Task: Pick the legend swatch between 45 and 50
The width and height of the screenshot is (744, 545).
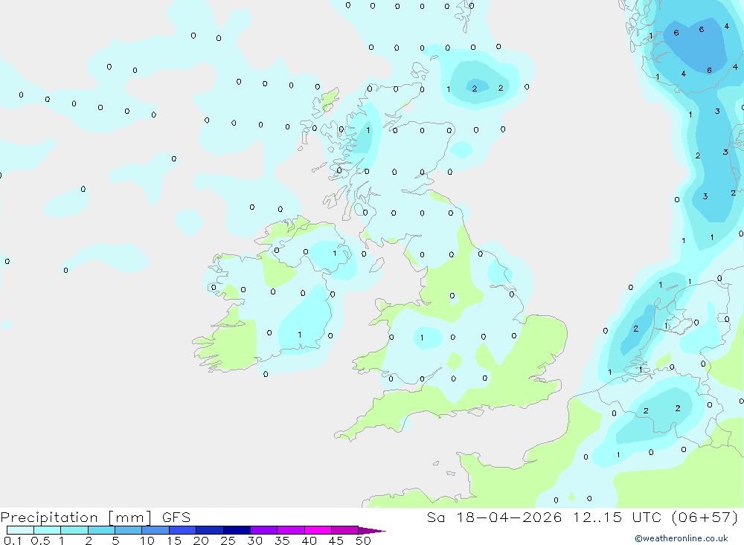Action: pos(344,530)
